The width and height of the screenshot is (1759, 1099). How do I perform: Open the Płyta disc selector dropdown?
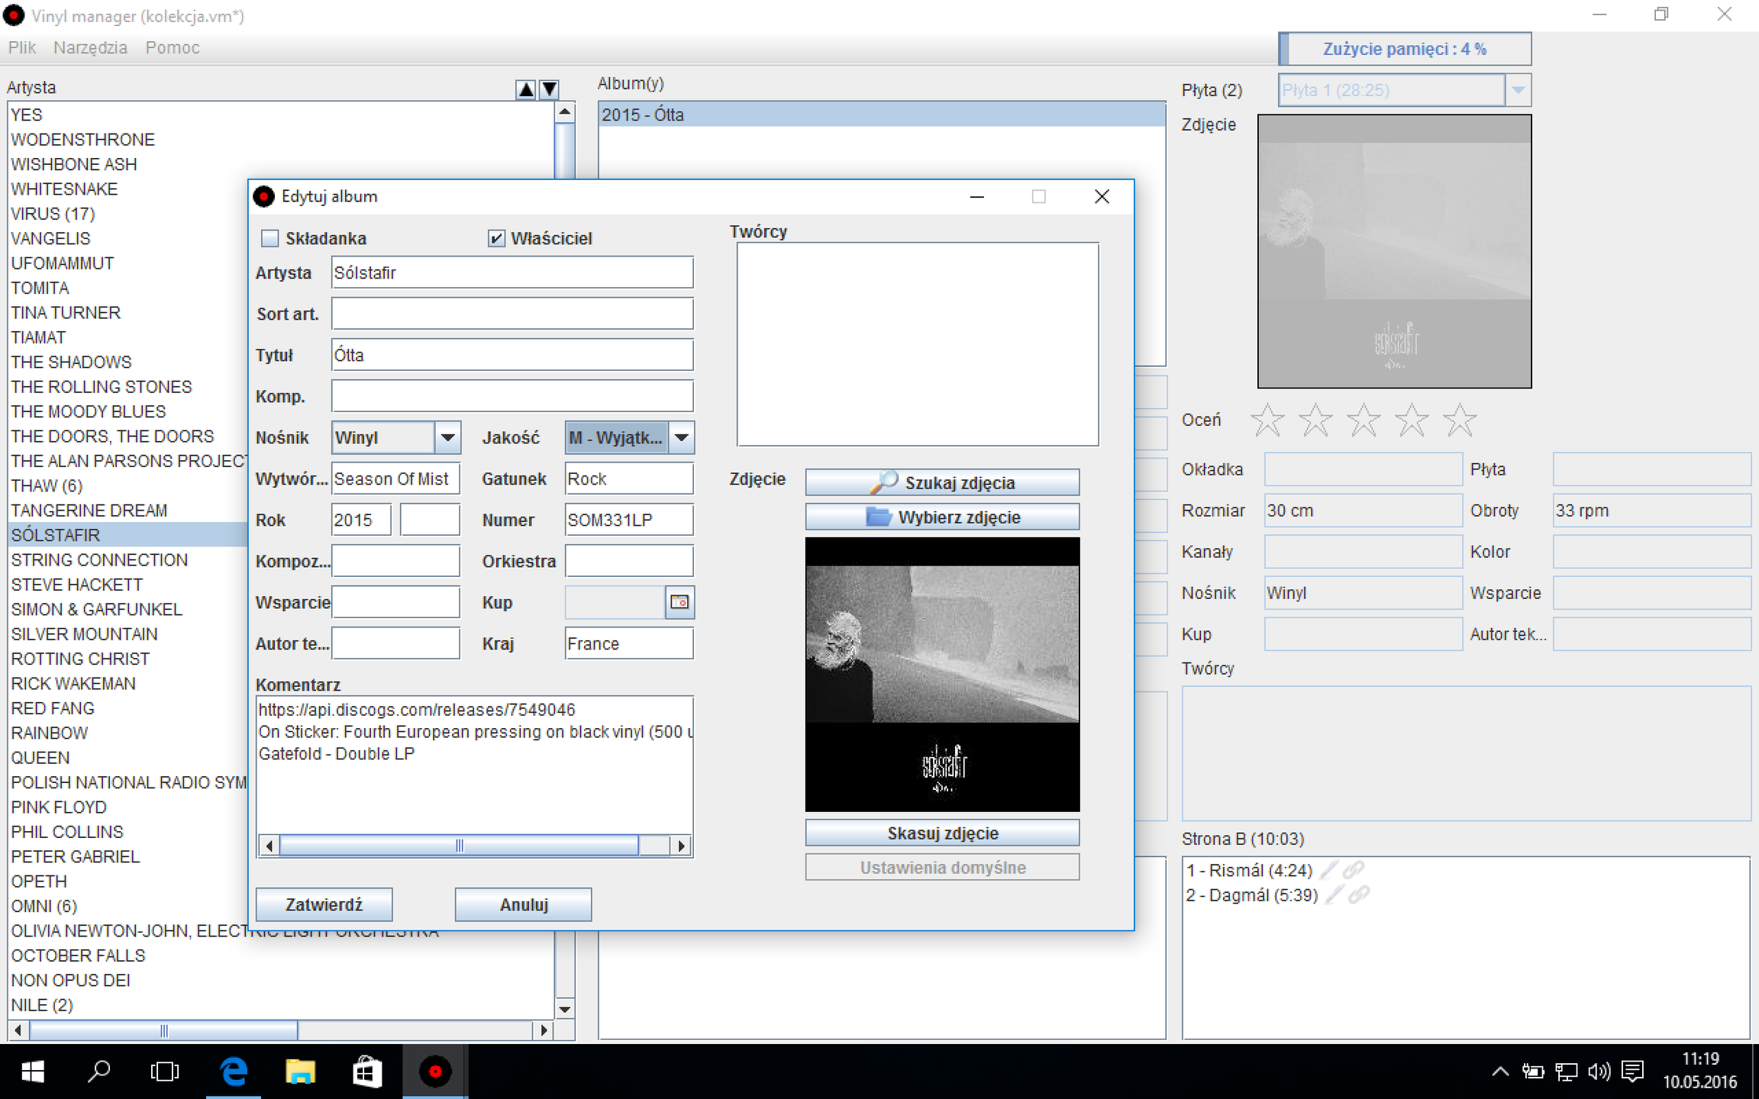(x=1518, y=90)
